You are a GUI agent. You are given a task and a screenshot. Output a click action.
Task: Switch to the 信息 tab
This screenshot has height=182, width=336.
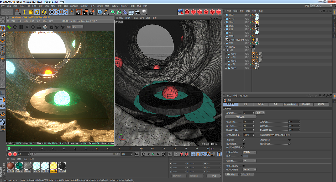coord(245,104)
